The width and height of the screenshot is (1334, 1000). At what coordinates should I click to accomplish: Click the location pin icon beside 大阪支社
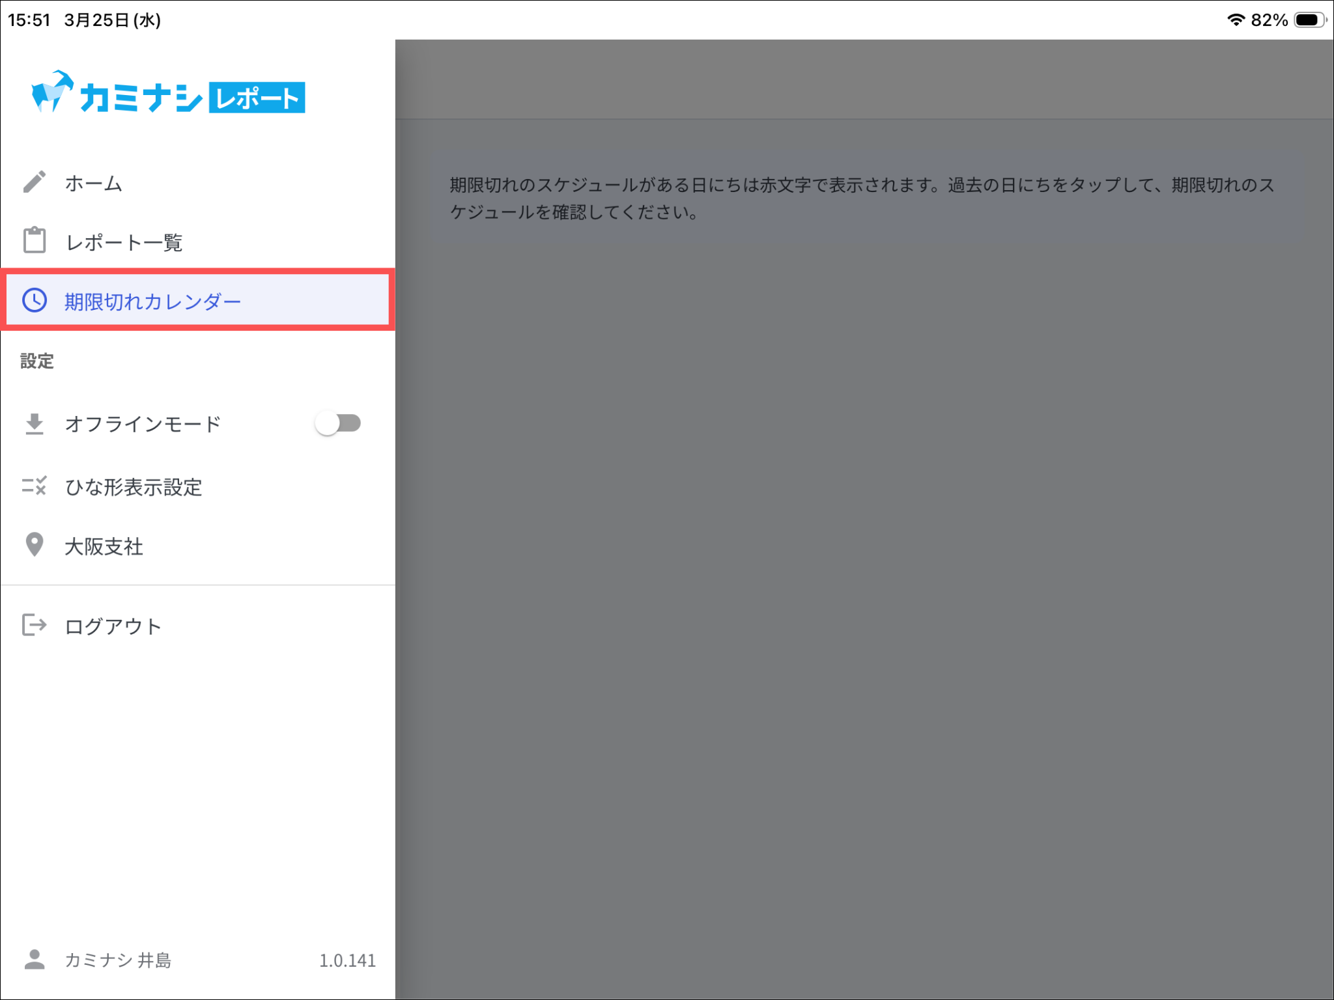35,545
